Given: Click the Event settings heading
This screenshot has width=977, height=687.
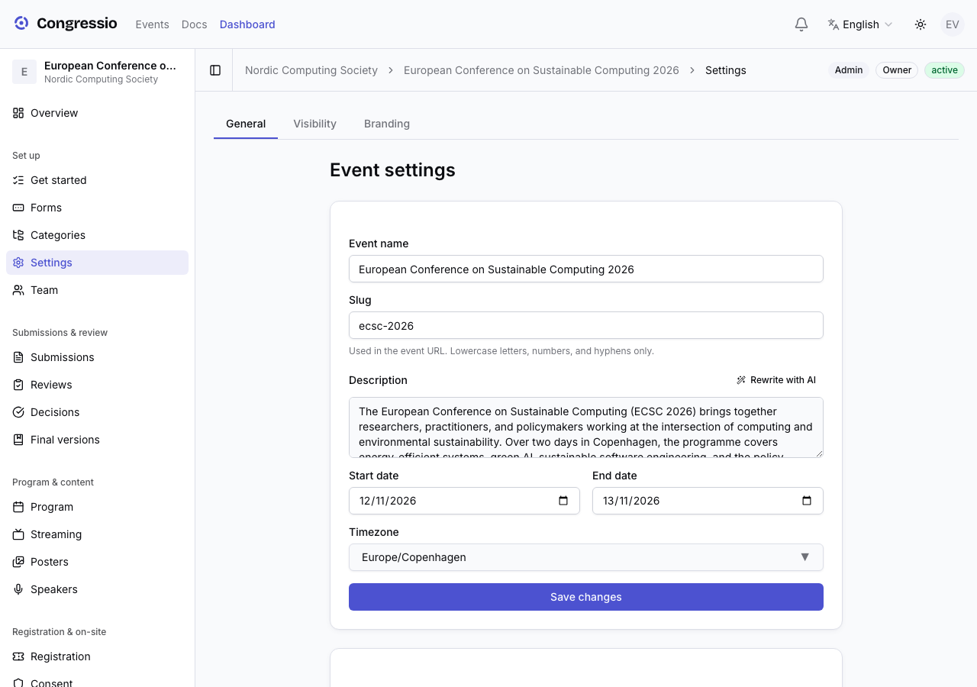Looking at the screenshot, I should pos(392,169).
